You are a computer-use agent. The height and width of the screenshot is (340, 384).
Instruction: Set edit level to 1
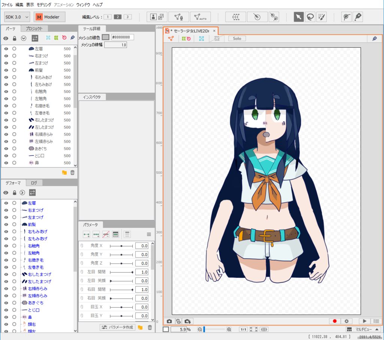[108, 17]
